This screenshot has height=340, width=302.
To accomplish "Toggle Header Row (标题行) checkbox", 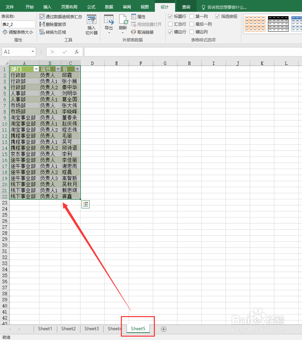I will (x=170, y=16).
